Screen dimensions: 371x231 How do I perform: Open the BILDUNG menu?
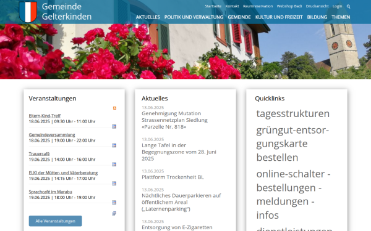(x=317, y=17)
